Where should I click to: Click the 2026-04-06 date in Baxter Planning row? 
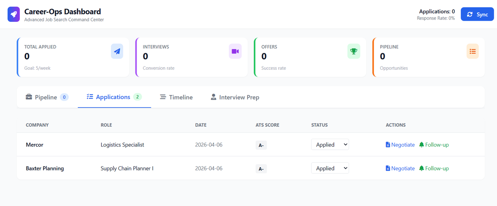click(x=209, y=168)
